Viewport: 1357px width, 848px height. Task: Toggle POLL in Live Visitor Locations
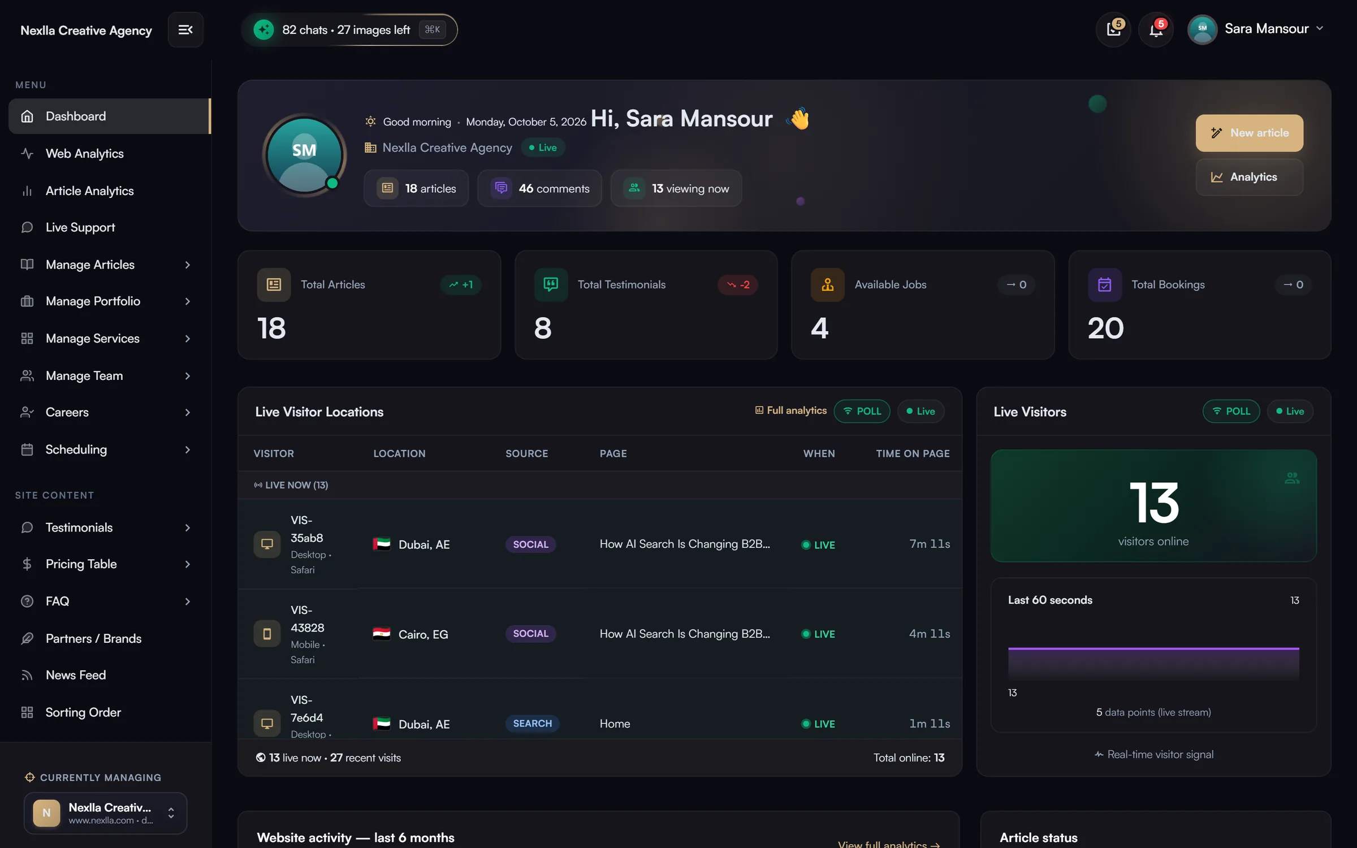pos(862,411)
